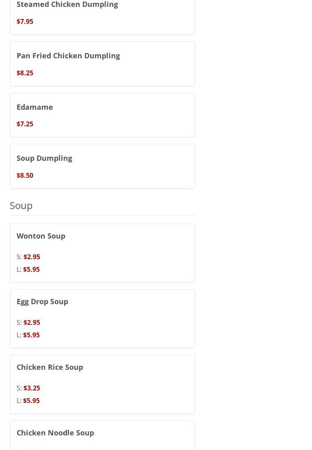Pick large Chicken Rice Soup at $5.95
Screen dimensions: 312x450
click(x=31, y=401)
